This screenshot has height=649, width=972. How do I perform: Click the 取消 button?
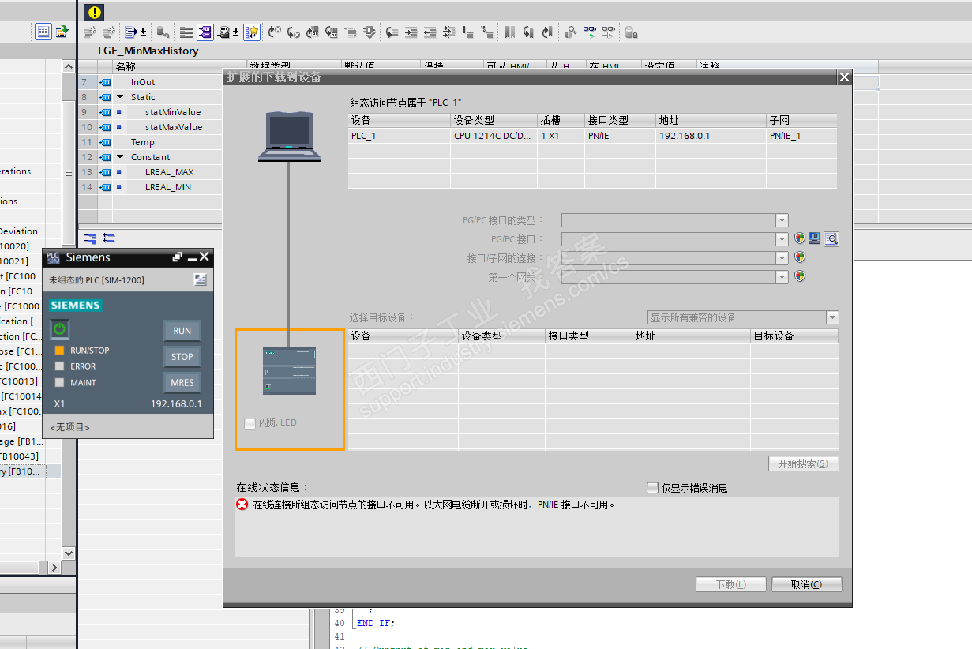[806, 584]
